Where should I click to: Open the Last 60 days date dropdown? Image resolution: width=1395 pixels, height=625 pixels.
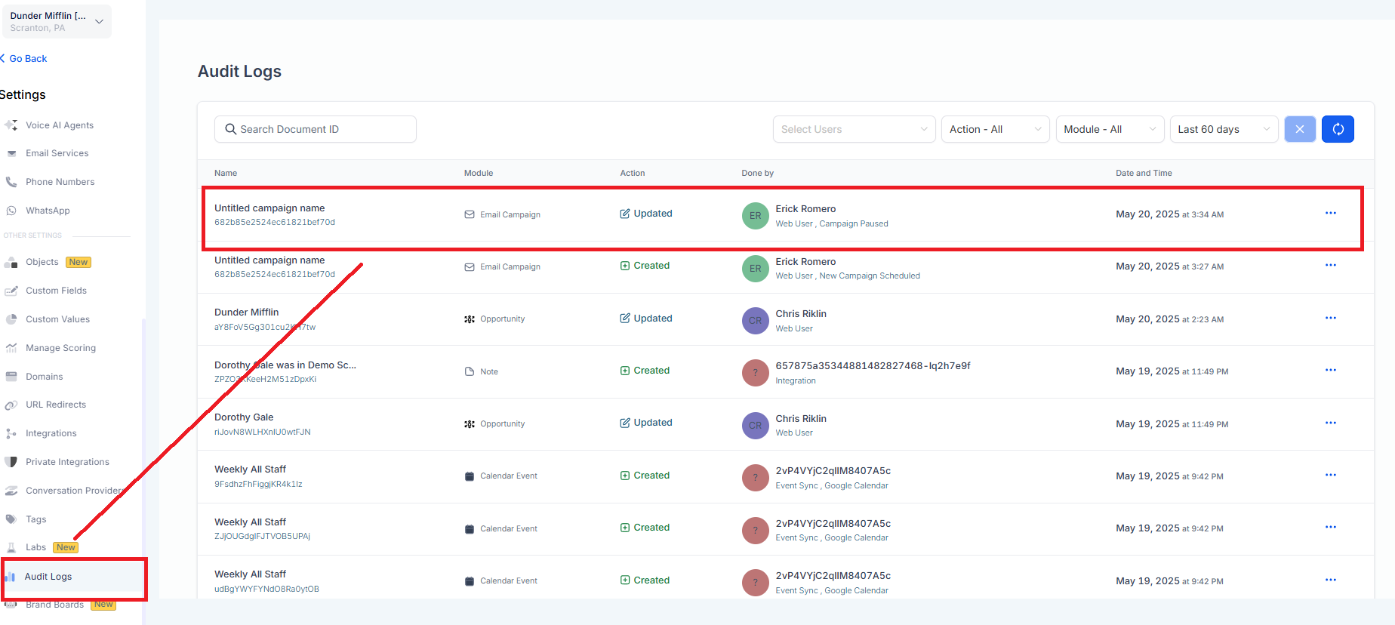pyautogui.click(x=1224, y=129)
